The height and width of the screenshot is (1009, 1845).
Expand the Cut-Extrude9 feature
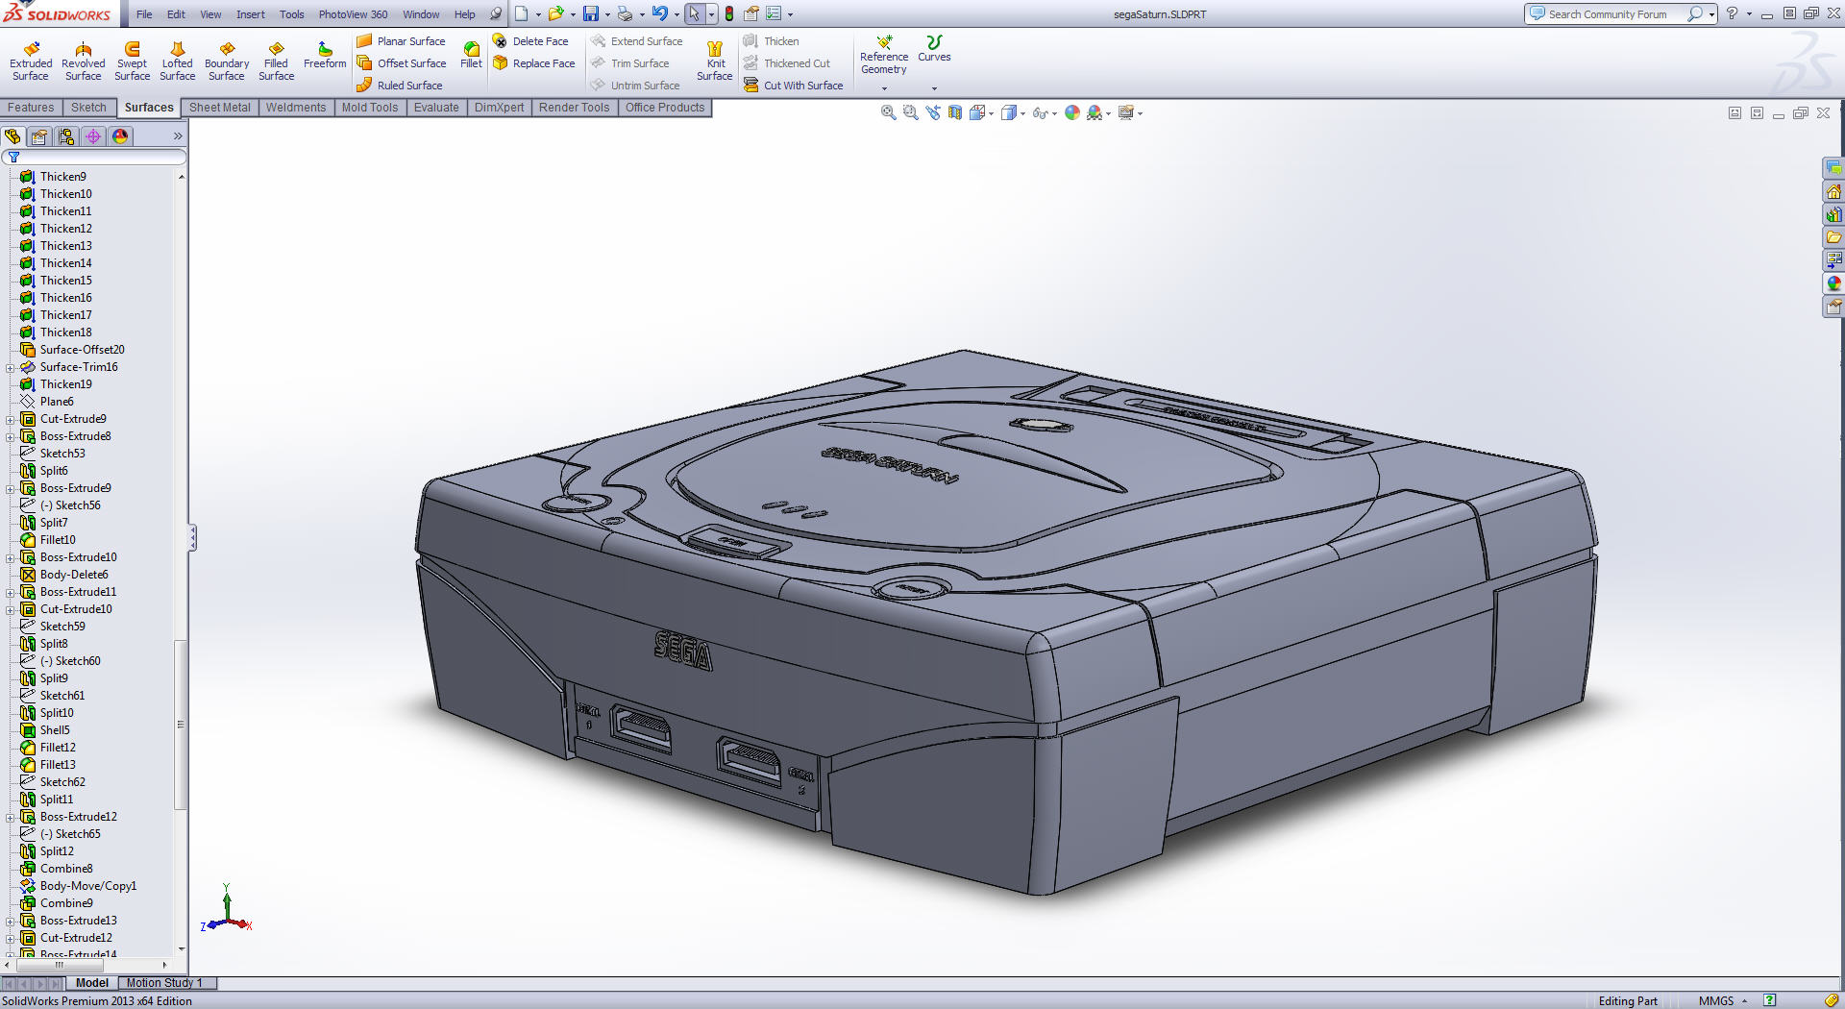click(10, 419)
